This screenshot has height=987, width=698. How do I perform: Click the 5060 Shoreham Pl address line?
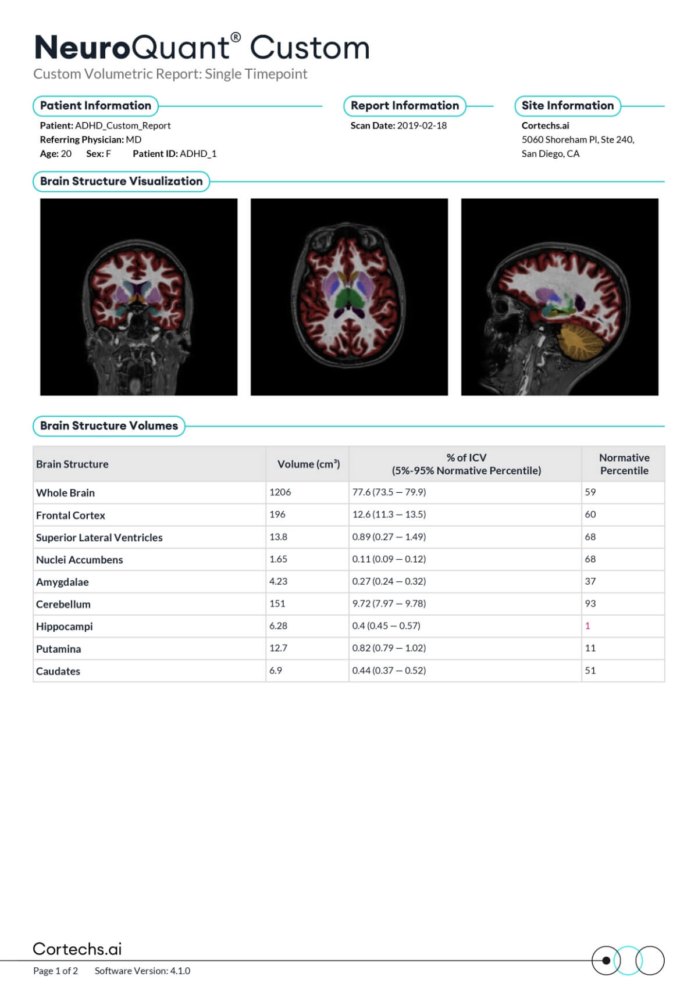[x=578, y=140]
